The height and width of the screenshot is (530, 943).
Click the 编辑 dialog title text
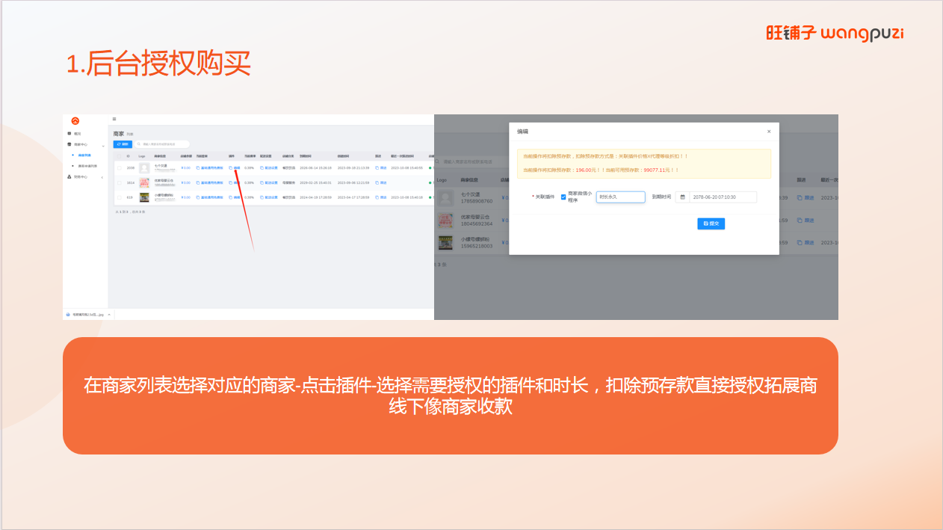tap(523, 132)
